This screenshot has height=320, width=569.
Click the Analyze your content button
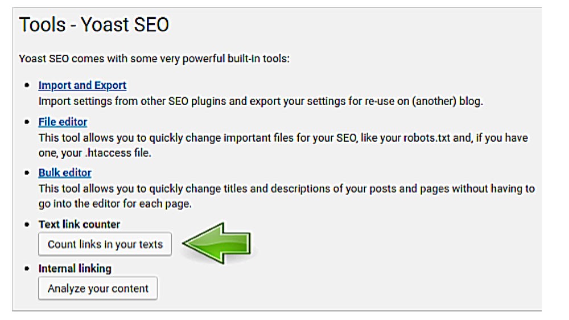(x=98, y=288)
